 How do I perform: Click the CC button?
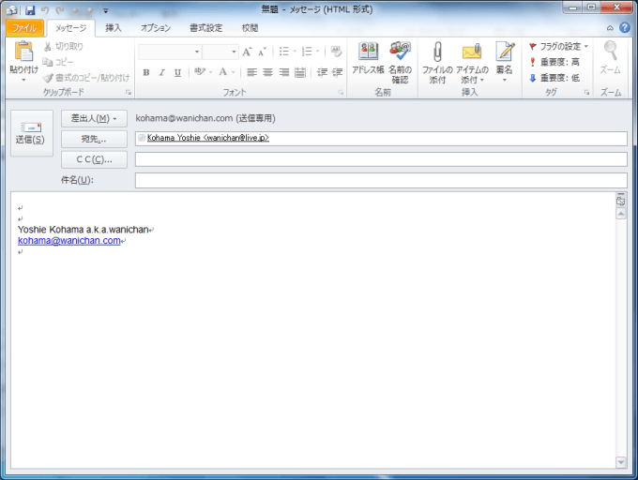coord(94,159)
